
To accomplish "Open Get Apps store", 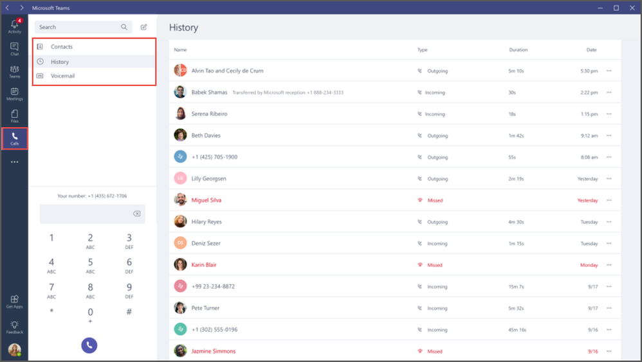I will tap(14, 302).
